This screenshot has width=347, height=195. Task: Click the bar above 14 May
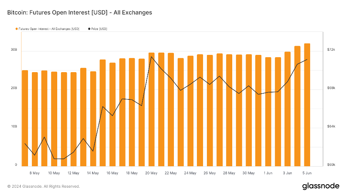coord(93,119)
